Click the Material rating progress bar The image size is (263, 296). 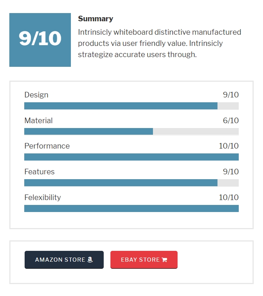click(x=131, y=131)
